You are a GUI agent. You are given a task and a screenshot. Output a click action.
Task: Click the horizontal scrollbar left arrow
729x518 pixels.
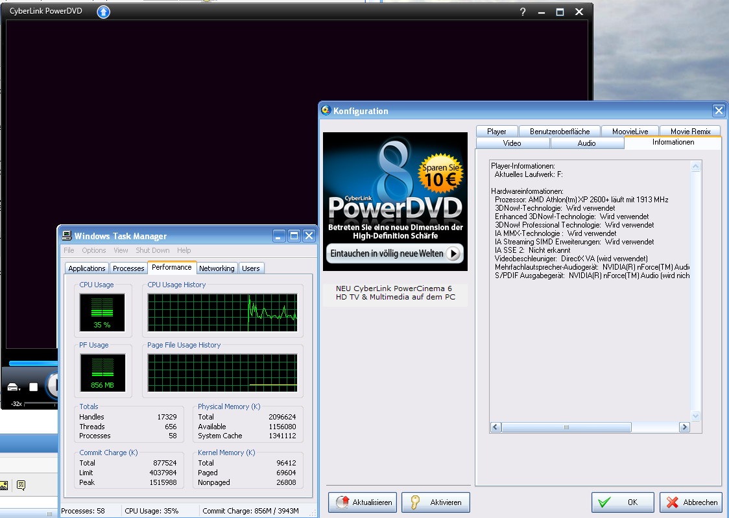[x=496, y=427]
